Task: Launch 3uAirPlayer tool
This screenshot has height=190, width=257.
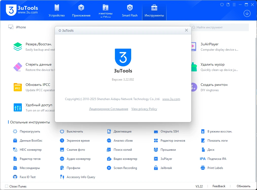Action: coord(215,47)
